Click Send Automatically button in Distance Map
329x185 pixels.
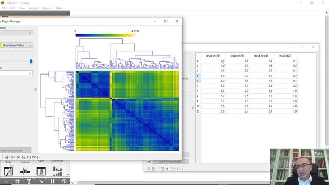16,150
